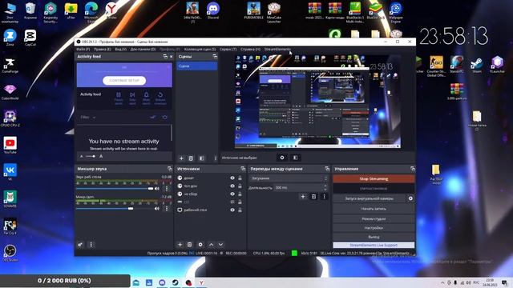This screenshot has width=513, height=288.
Task: Open Steam from the taskbar
Action: coord(176,282)
